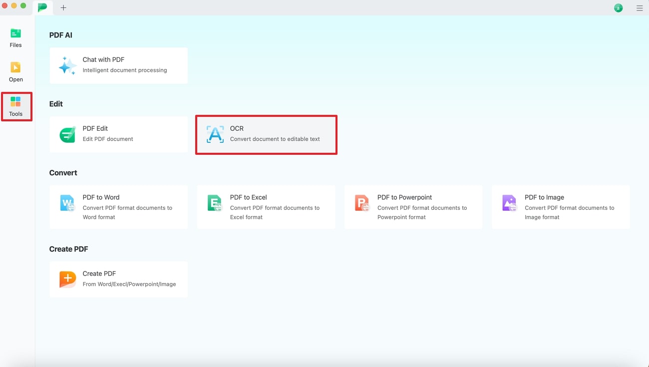Viewport: 649px width, 367px height.
Task: Select the Tools grid icon in sidebar
Action: [x=15, y=102]
